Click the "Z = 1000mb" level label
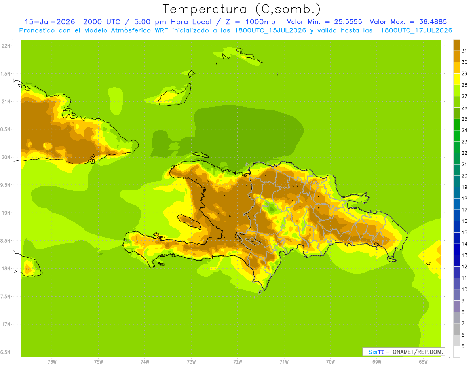This screenshot has width=475, height=367. [x=251, y=22]
